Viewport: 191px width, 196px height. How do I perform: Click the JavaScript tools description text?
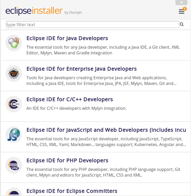pyautogui.click(x=106, y=142)
